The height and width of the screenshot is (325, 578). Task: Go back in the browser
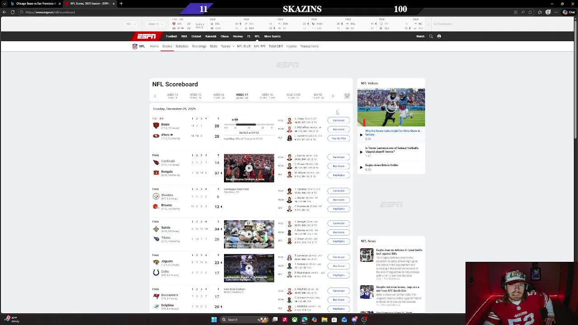click(x=5, y=12)
